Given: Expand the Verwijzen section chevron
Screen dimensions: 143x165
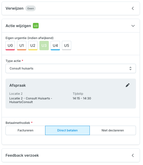Looking at the screenshot, I should click(x=133, y=8).
